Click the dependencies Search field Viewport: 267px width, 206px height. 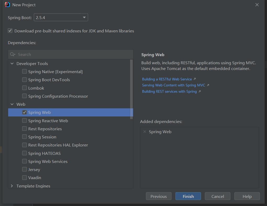click(x=73, y=54)
